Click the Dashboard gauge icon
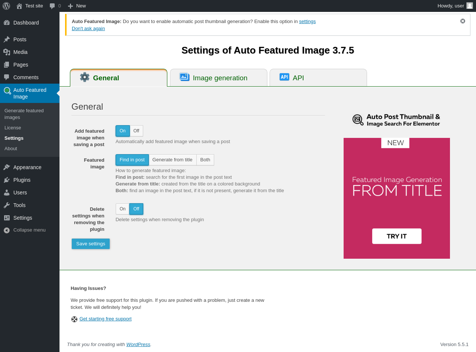Screen dimensions: 476x352 [x=7, y=23]
